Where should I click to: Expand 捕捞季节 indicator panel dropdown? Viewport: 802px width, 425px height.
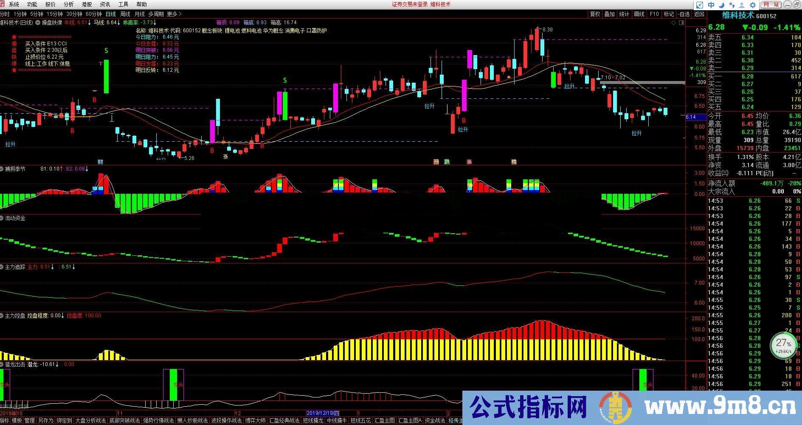pyautogui.click(x=2, y=169)
